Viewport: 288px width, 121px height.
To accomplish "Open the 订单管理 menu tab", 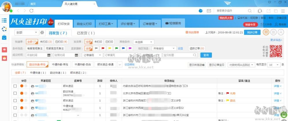I will (150, 24).
